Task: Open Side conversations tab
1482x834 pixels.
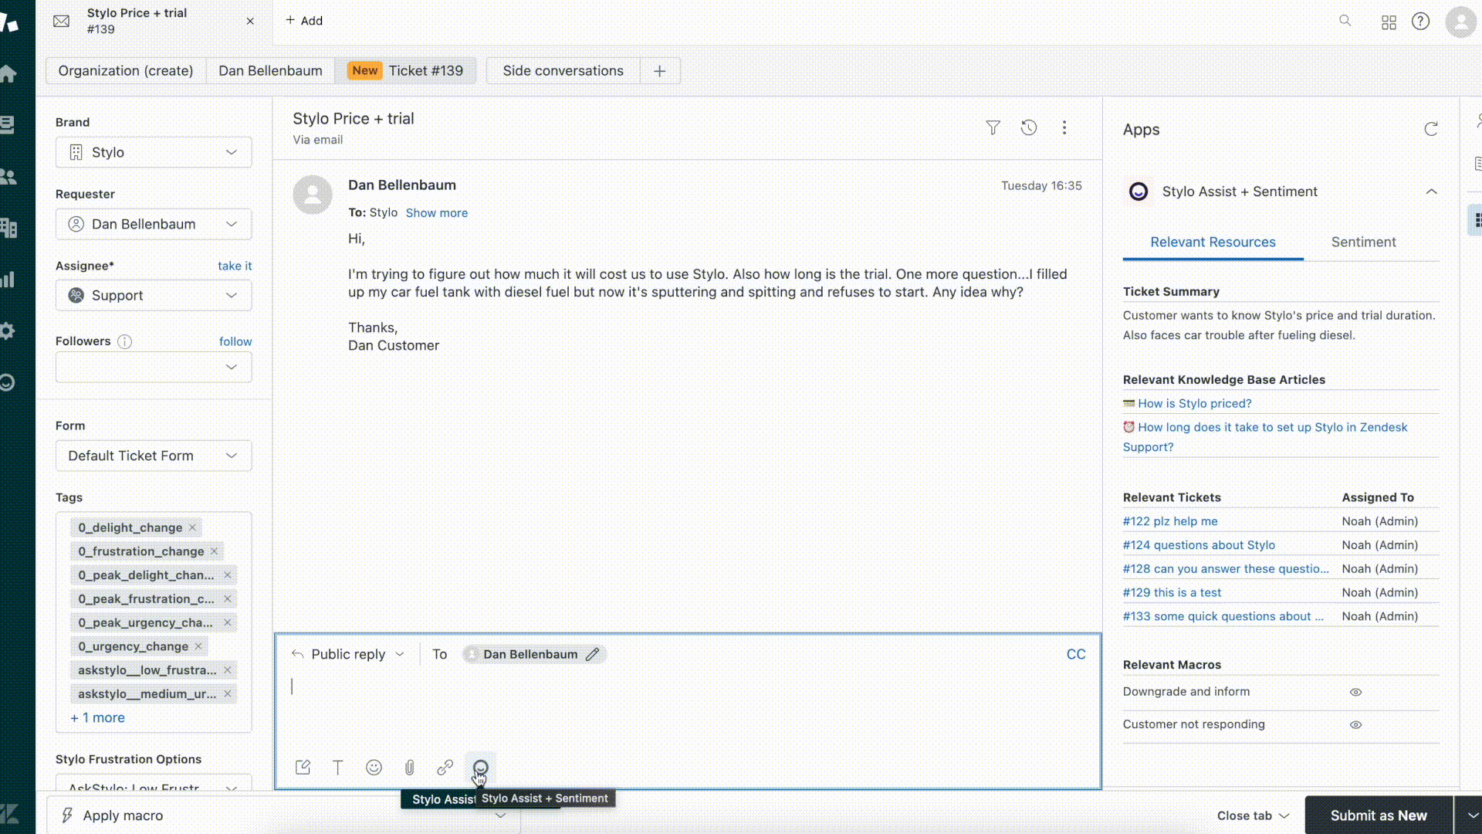Action: point(563,71)
